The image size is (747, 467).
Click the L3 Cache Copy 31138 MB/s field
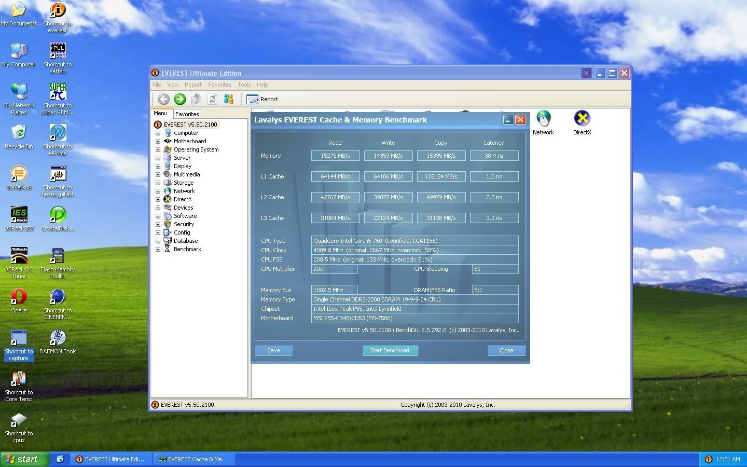(441, 218)
